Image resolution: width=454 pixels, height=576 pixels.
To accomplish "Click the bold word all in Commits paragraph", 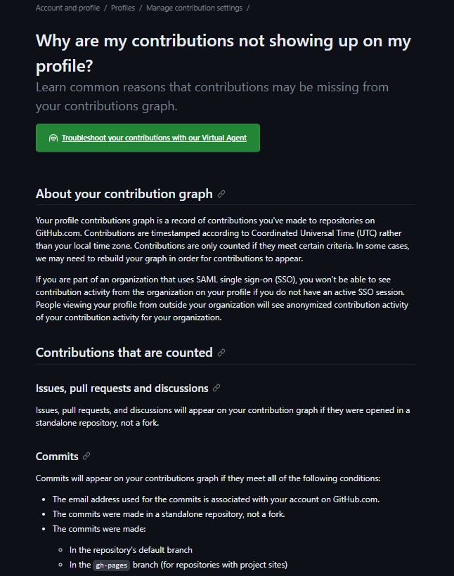I will (272, 478).
